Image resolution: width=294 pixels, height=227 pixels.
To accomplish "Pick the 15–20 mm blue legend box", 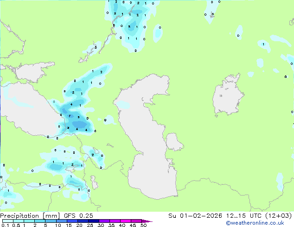I will click(x=72, y=221).
